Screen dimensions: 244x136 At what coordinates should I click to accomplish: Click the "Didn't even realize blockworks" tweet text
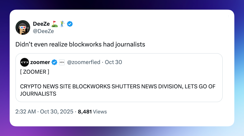pos(80,44)
